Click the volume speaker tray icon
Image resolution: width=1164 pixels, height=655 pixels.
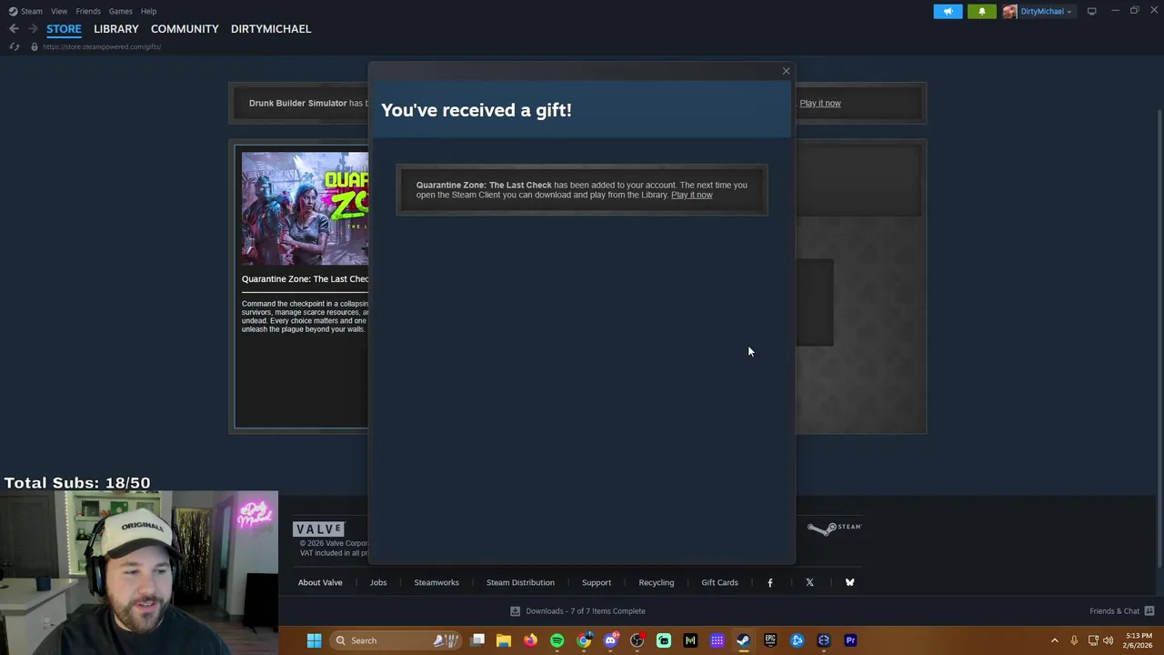point(1108,640)
